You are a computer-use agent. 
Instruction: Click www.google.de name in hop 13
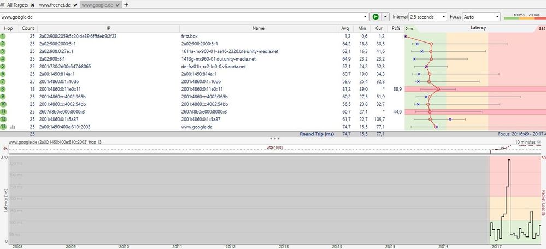(197, 127)
